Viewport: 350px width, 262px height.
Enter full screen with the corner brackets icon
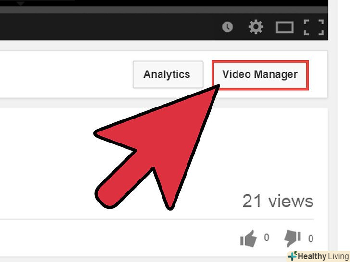click(x=313, y=27)
